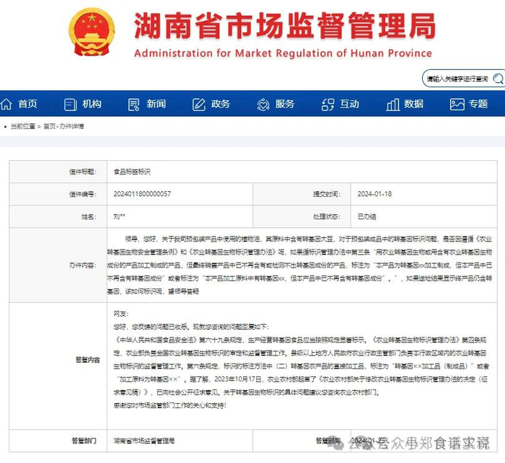Click the 办件详情 breadcrumb text
Viewport: 505px width, 463px height.
point(71,126)
